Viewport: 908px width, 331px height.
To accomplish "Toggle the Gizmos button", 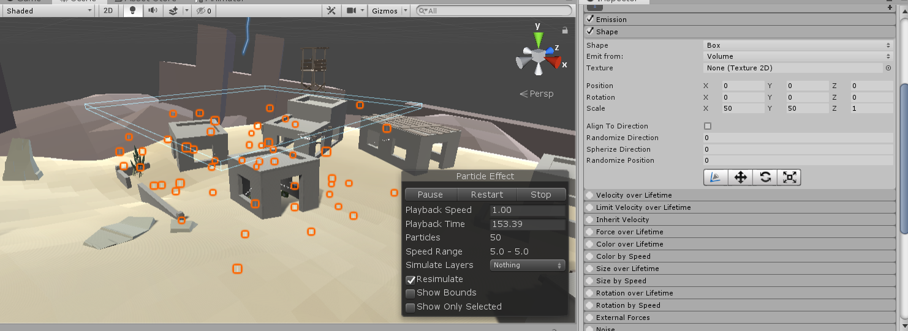I will [385, 11].
